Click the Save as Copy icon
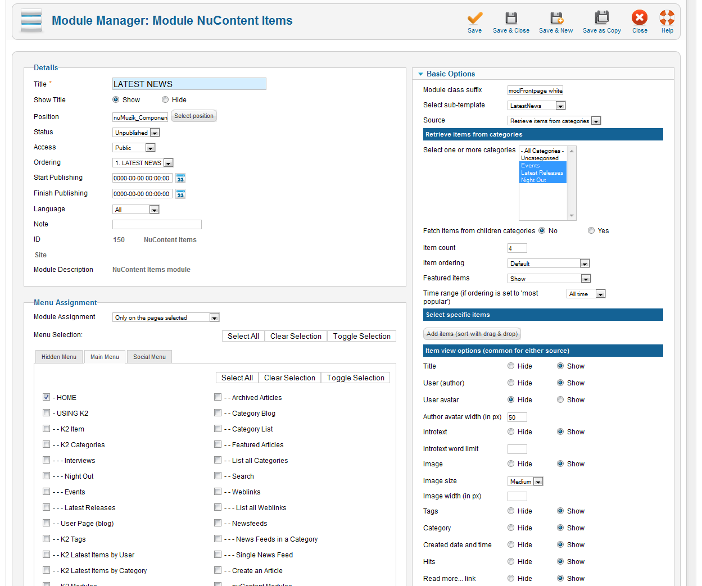 click(x=602, y=18)
